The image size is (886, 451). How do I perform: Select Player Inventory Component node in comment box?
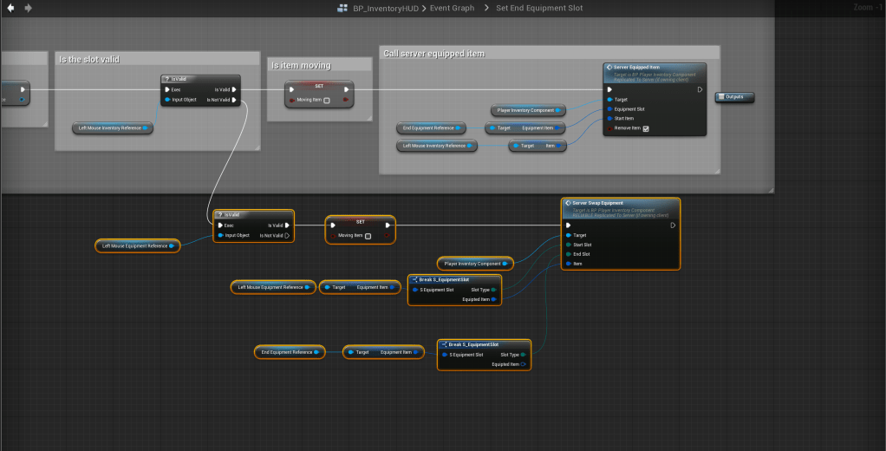527,110
